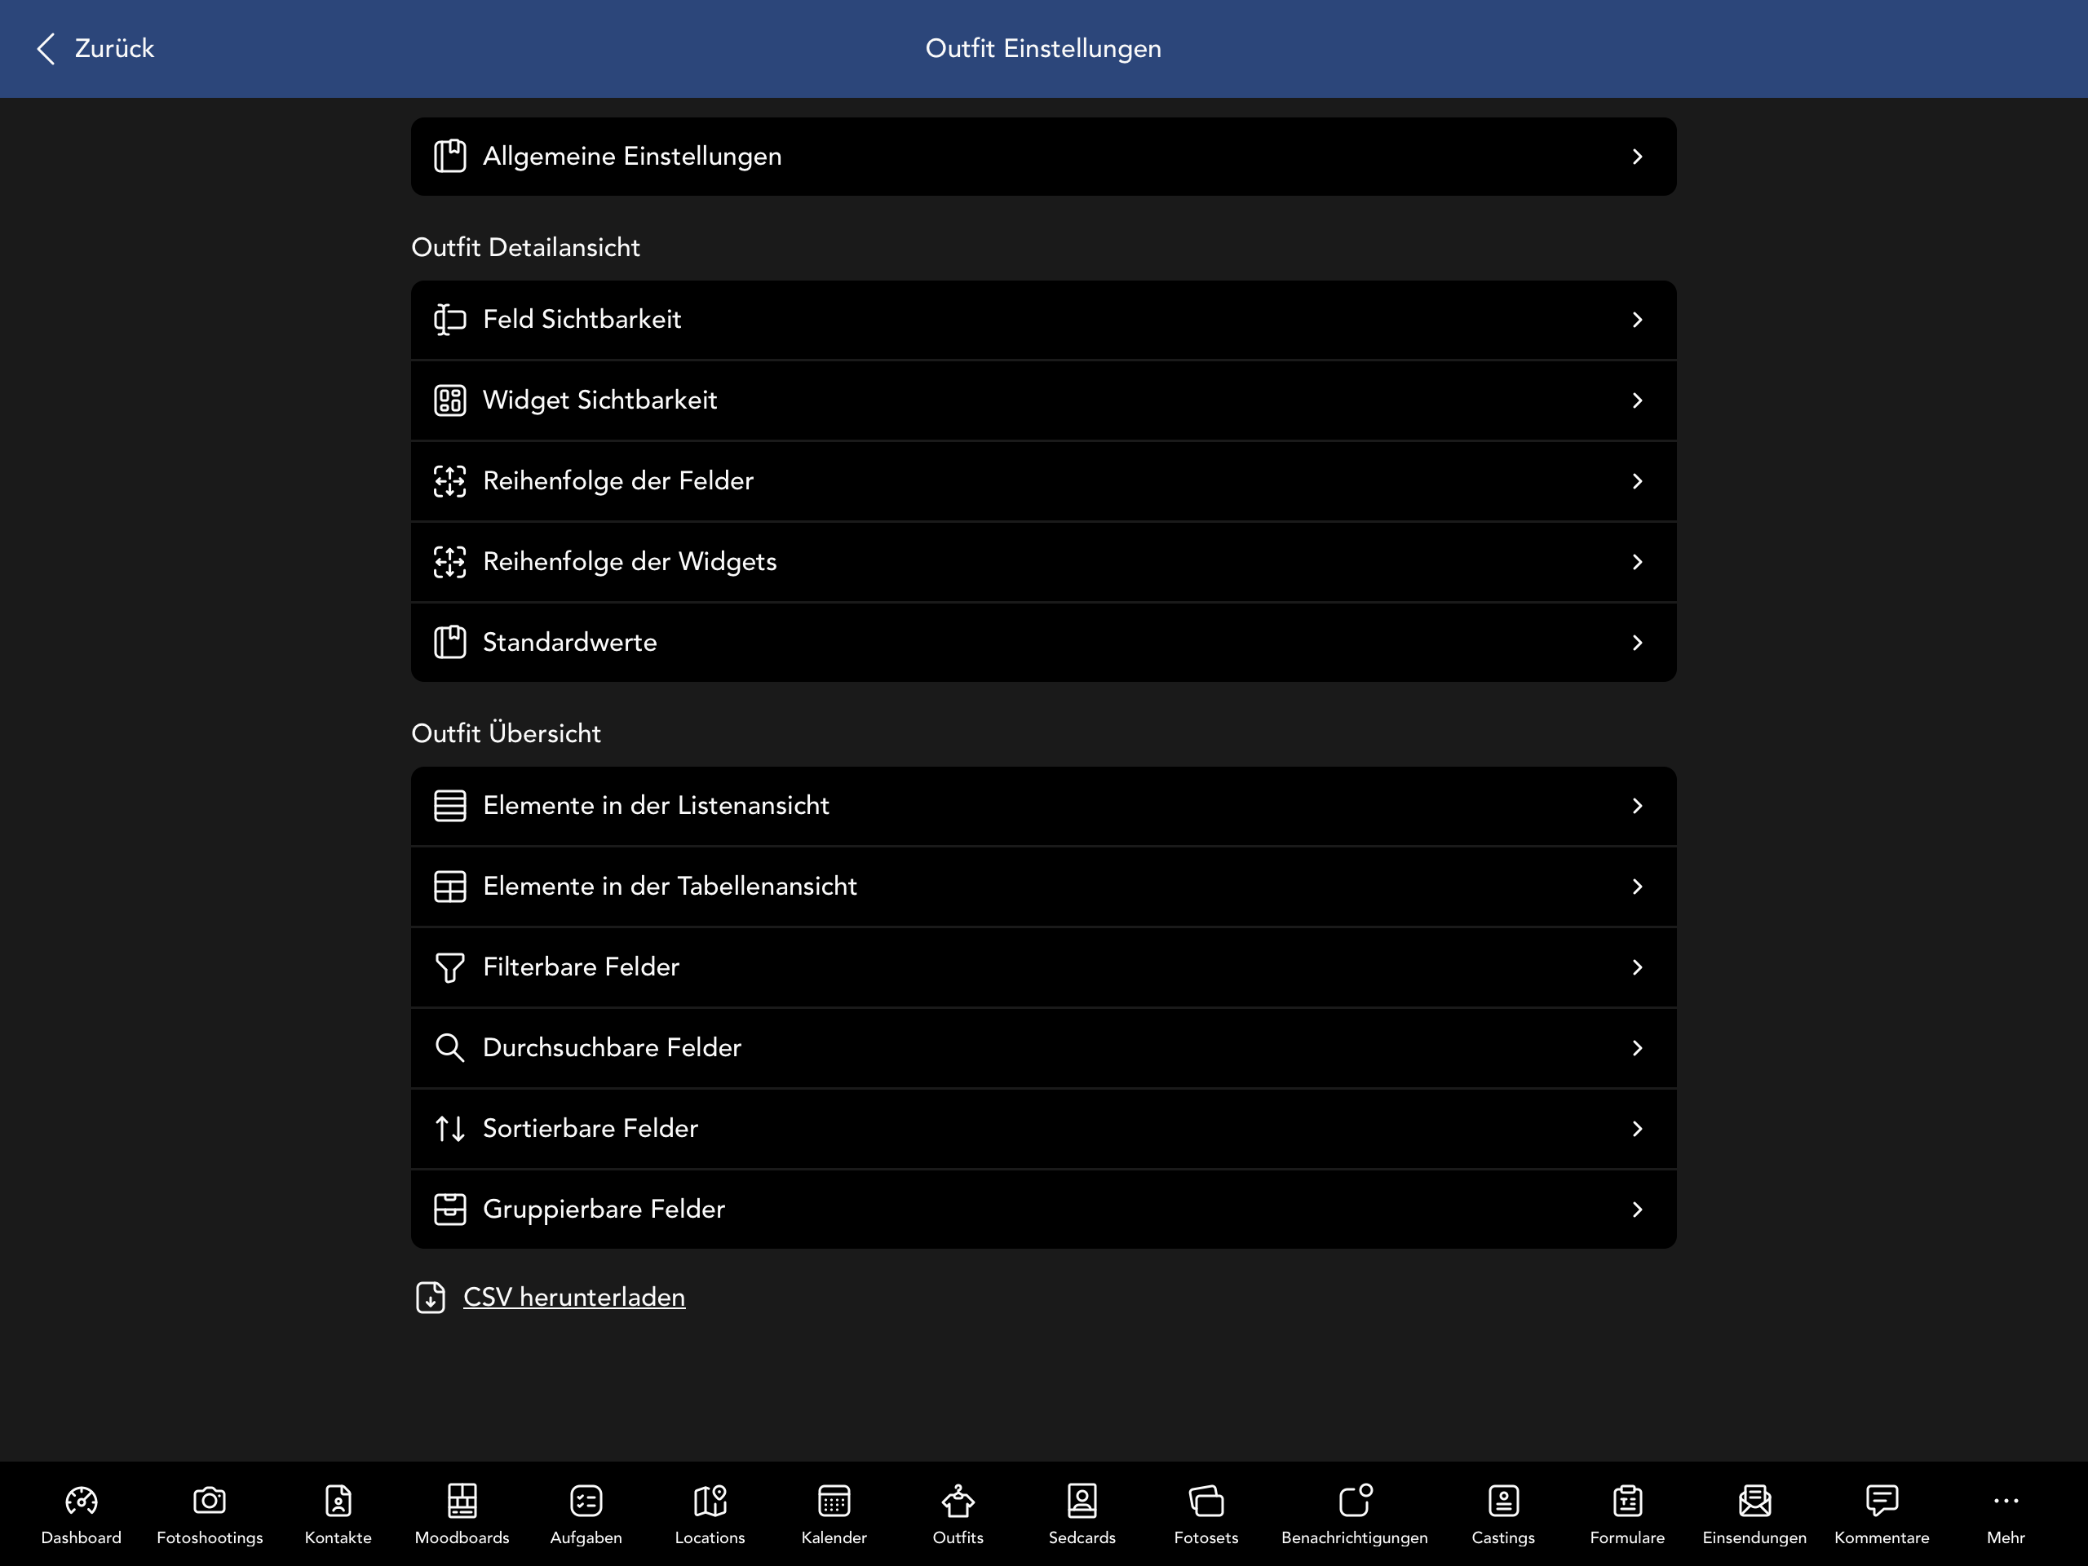Open the Dashboard tab icon
The image size is (2088, 1566).
(82, 1500)
